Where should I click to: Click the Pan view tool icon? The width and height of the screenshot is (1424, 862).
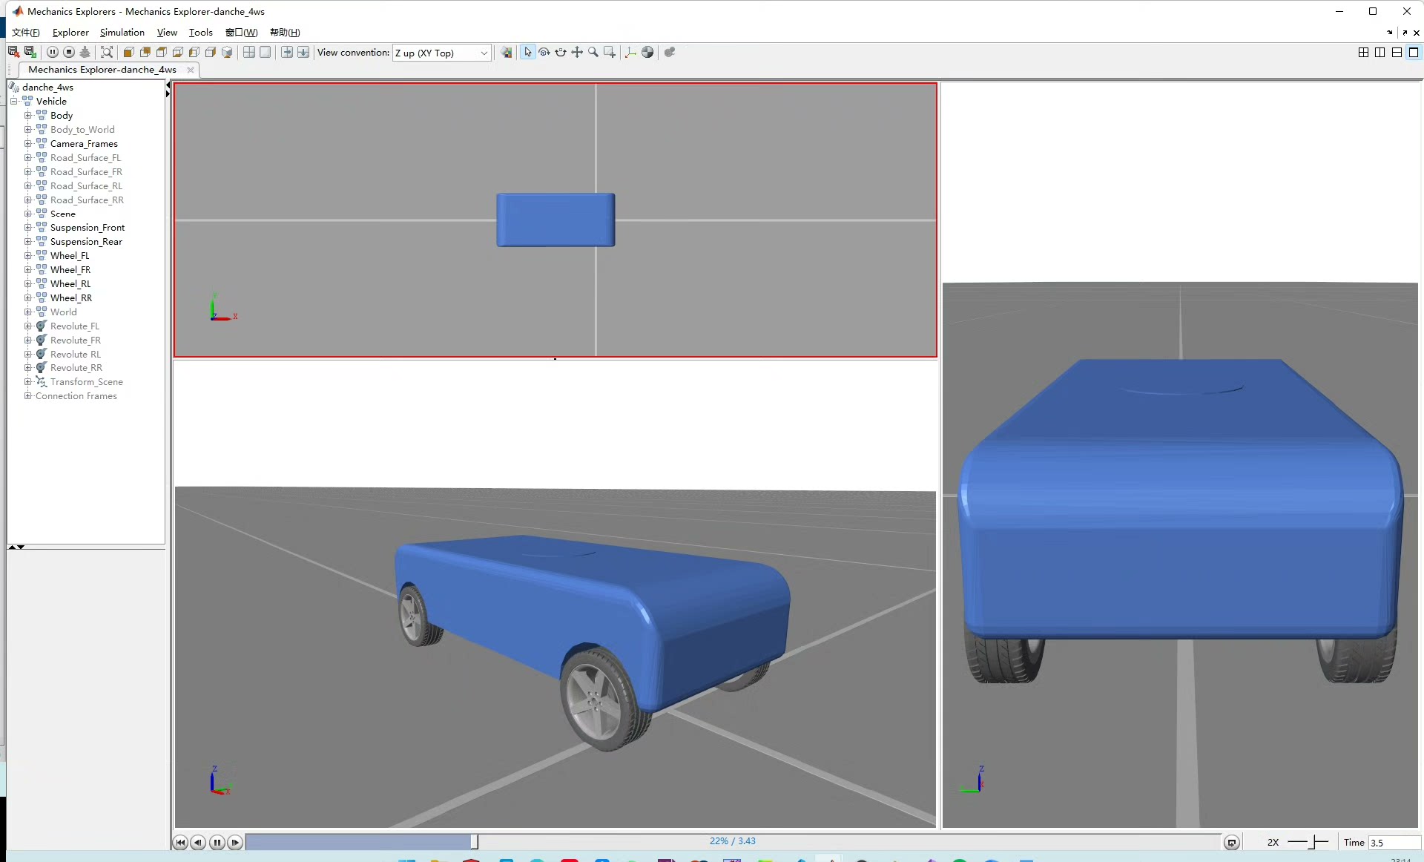(577, 53)
